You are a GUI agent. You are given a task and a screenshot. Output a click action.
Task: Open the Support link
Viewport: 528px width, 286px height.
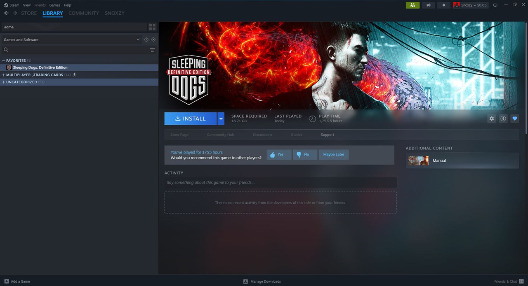click(327, 135)
